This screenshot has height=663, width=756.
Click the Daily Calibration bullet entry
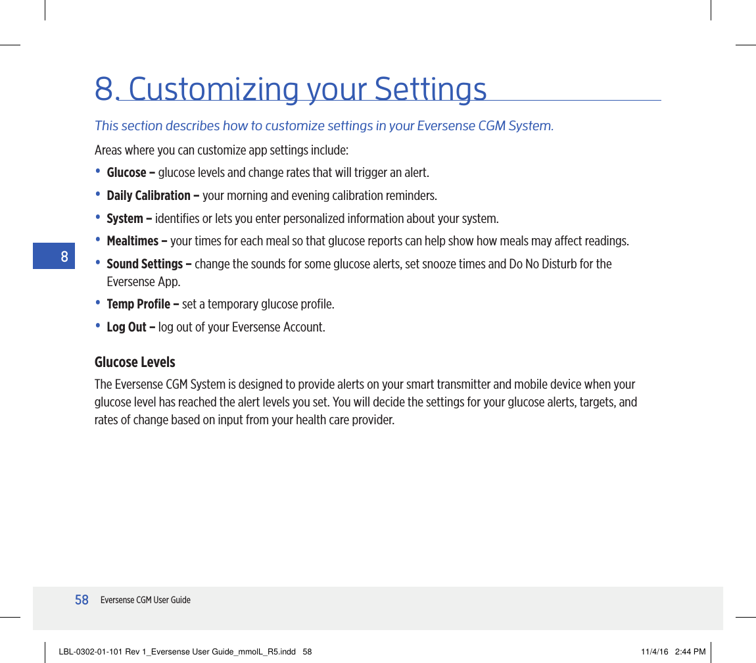pyautogui.click(x=273, y=195)
